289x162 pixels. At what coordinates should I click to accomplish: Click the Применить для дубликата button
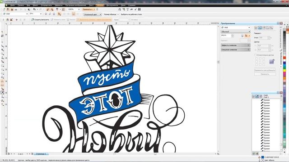tap(265, 70)
